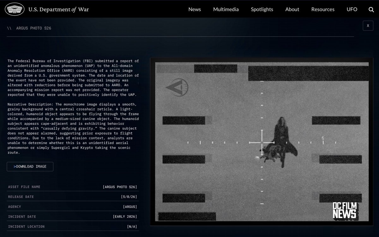Viewport: 379px width, 237px height.
Task: Click the Pentagon emblem logo icon
Action: tap(15, 9)
